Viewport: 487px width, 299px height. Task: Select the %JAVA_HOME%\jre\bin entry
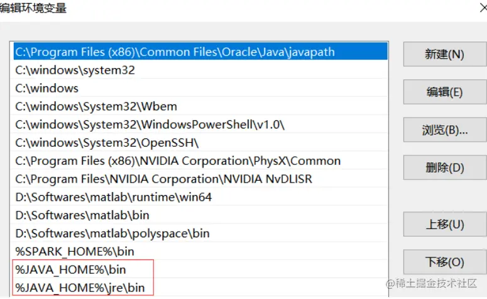click(x=199, y=288)
